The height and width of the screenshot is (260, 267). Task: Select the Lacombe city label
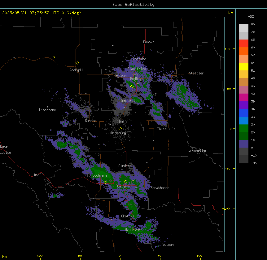[139, 59]
